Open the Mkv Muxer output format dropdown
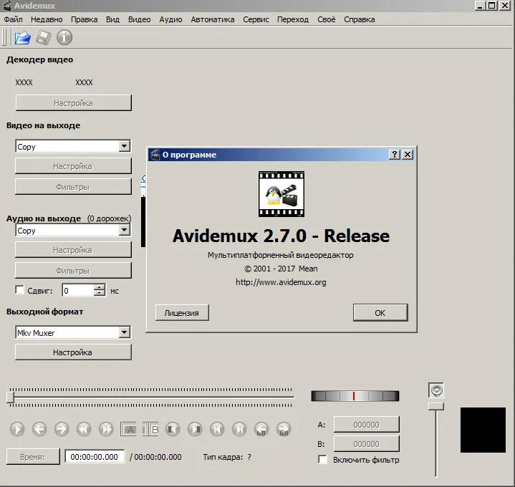The width and height of the screenshot is (515, 487). point(124,332)
